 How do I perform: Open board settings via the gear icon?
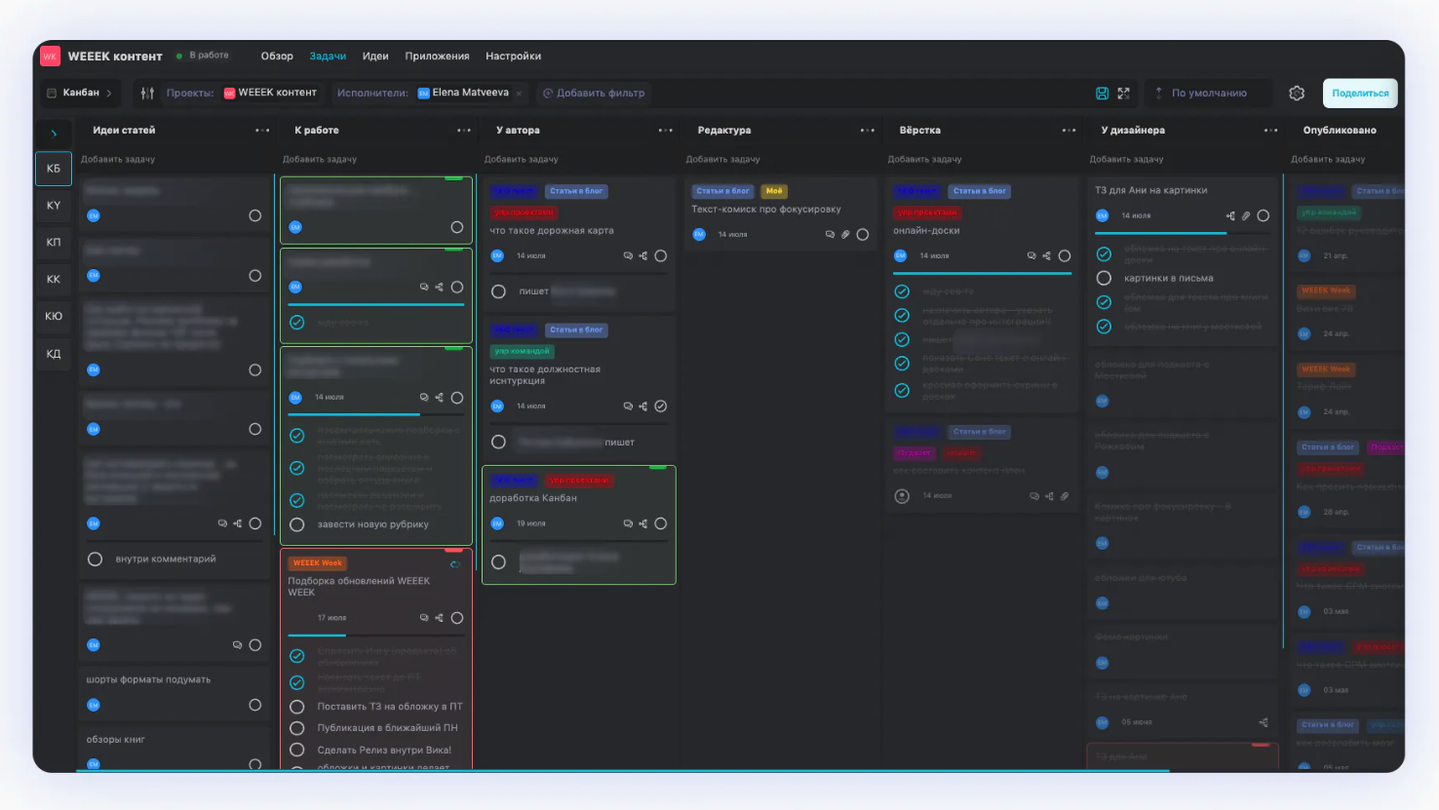click(x=1297, y=94)
